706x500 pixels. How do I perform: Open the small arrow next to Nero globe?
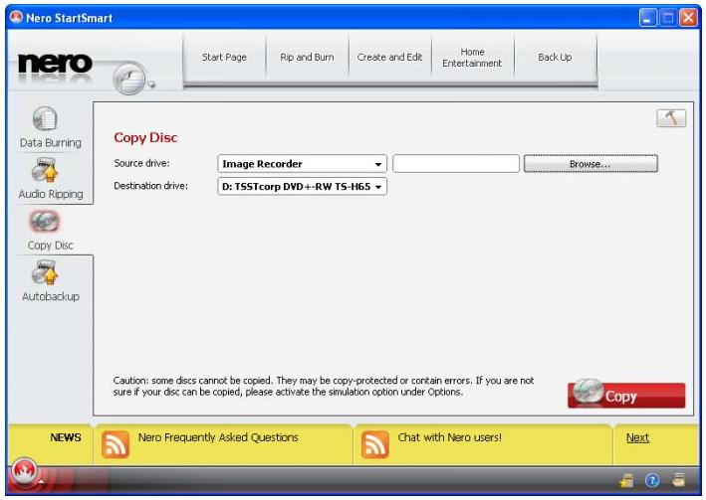151,84
